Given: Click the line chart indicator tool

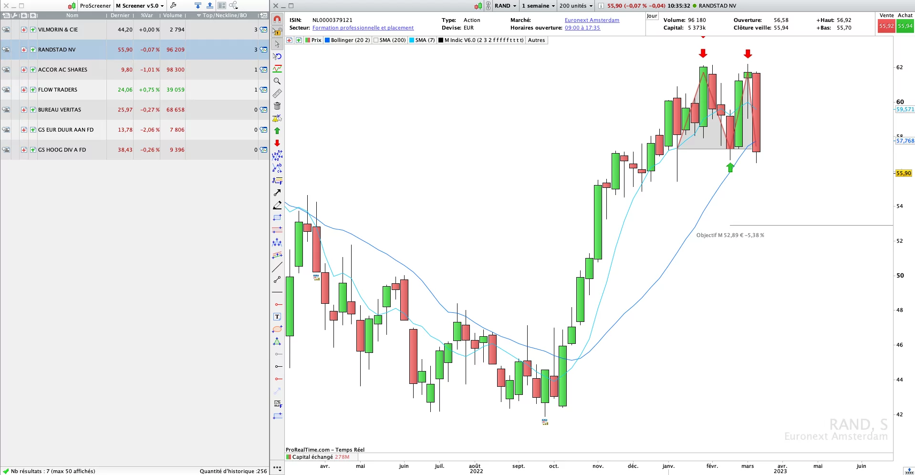Looking at the screenshot, I should tap(277, 69).
